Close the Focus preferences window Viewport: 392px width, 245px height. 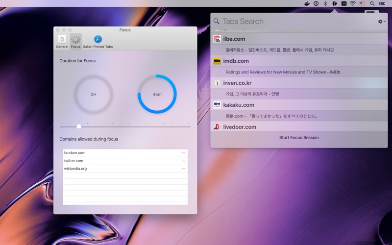point(58,30)
